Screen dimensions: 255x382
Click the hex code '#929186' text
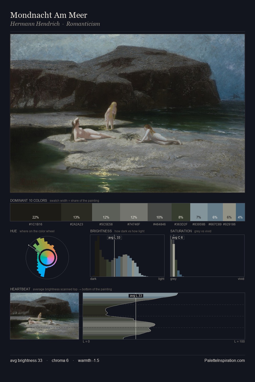(x=229, y=224)
